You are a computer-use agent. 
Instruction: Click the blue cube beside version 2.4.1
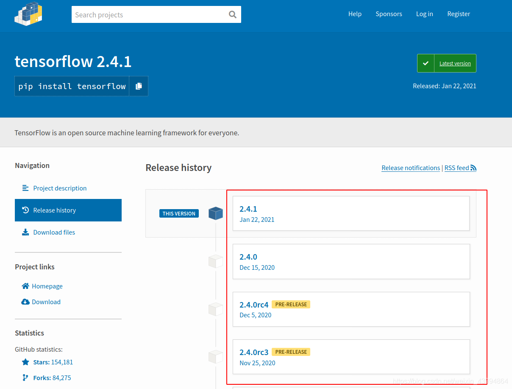[x=216, y=213]
